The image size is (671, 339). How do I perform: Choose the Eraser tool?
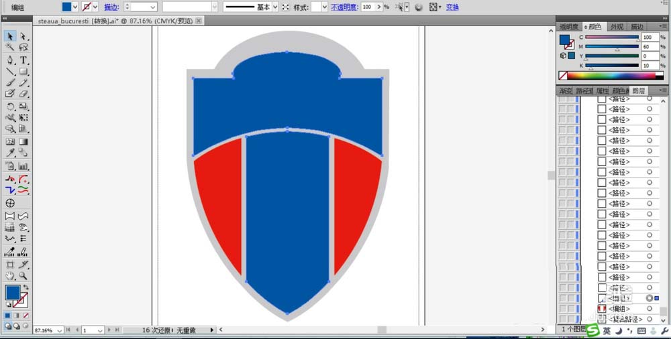coord(23,93)
